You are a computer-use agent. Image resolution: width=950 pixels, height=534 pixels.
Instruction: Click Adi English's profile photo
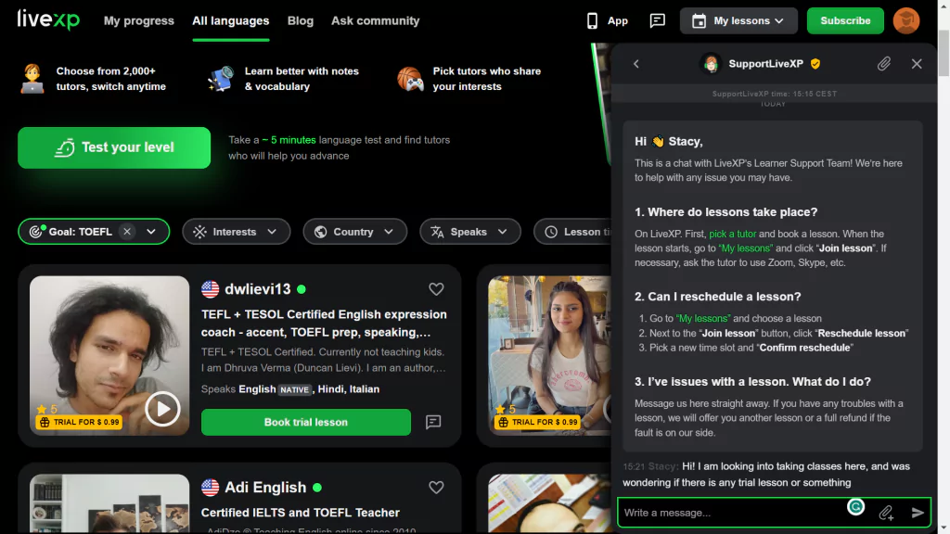(x=109, y=503)
